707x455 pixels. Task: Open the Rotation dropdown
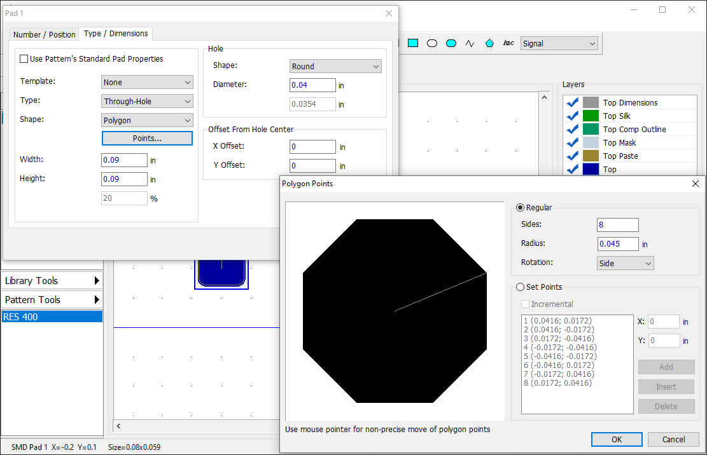(625, 263)
